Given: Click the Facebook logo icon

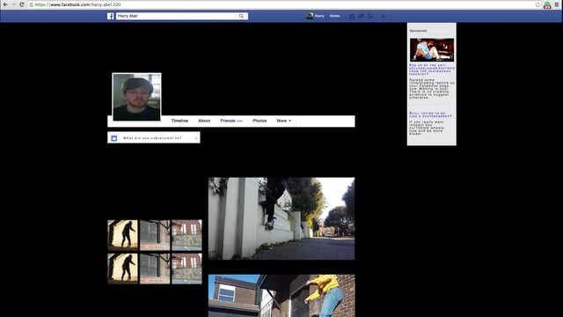Looking at the screenshot, I should coord(111,16).
